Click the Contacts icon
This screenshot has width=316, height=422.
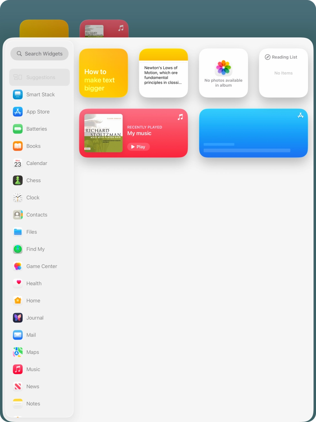coord(18,215)
